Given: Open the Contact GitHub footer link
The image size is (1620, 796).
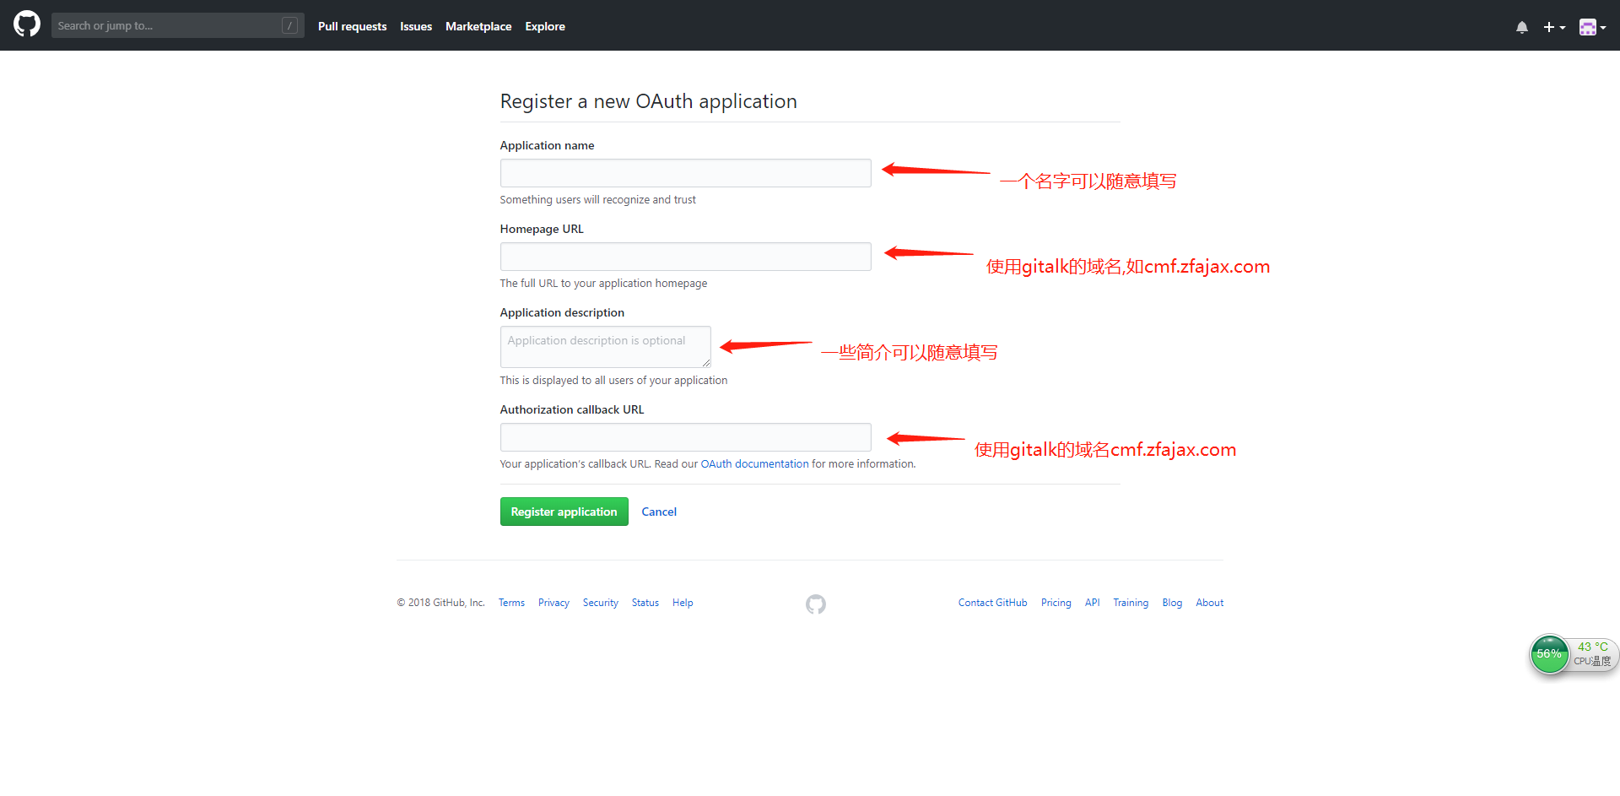Looking at the screenshot, I should (x=992, y=603).
